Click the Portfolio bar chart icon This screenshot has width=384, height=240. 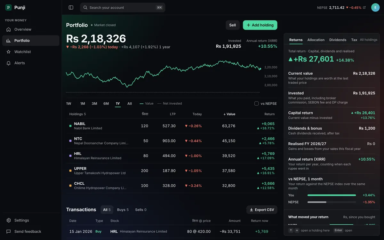pos(9,41)
